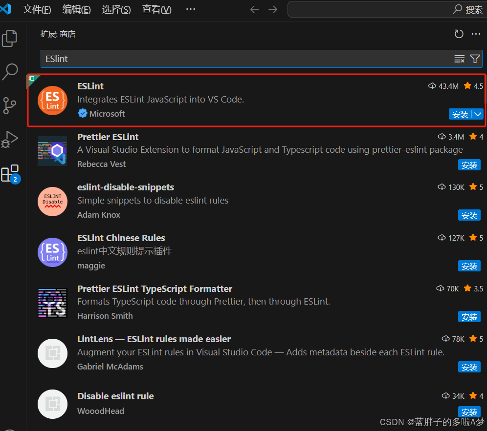Image resolution: width=487 pixels, height=431 pixels.
Task: Click the 78K download count
Action: tap(453, 339)
